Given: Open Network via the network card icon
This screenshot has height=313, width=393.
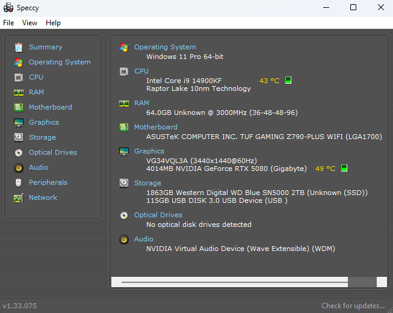Looking at the screenshot, I should pyautogui.click(x=19, y=198).
